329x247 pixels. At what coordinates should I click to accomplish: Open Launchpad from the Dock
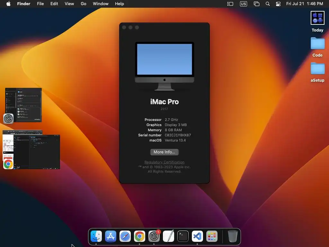212,236
